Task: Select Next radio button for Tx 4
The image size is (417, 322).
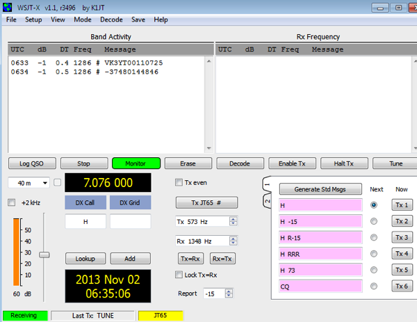Action: 374,254
